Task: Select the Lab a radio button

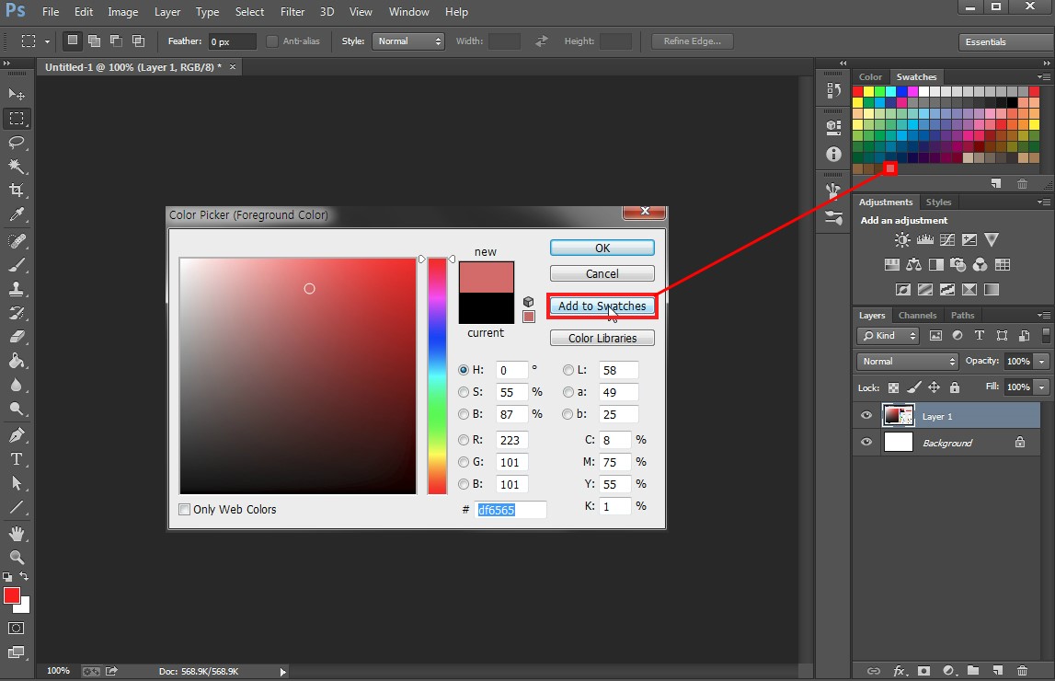Action: 568,392
